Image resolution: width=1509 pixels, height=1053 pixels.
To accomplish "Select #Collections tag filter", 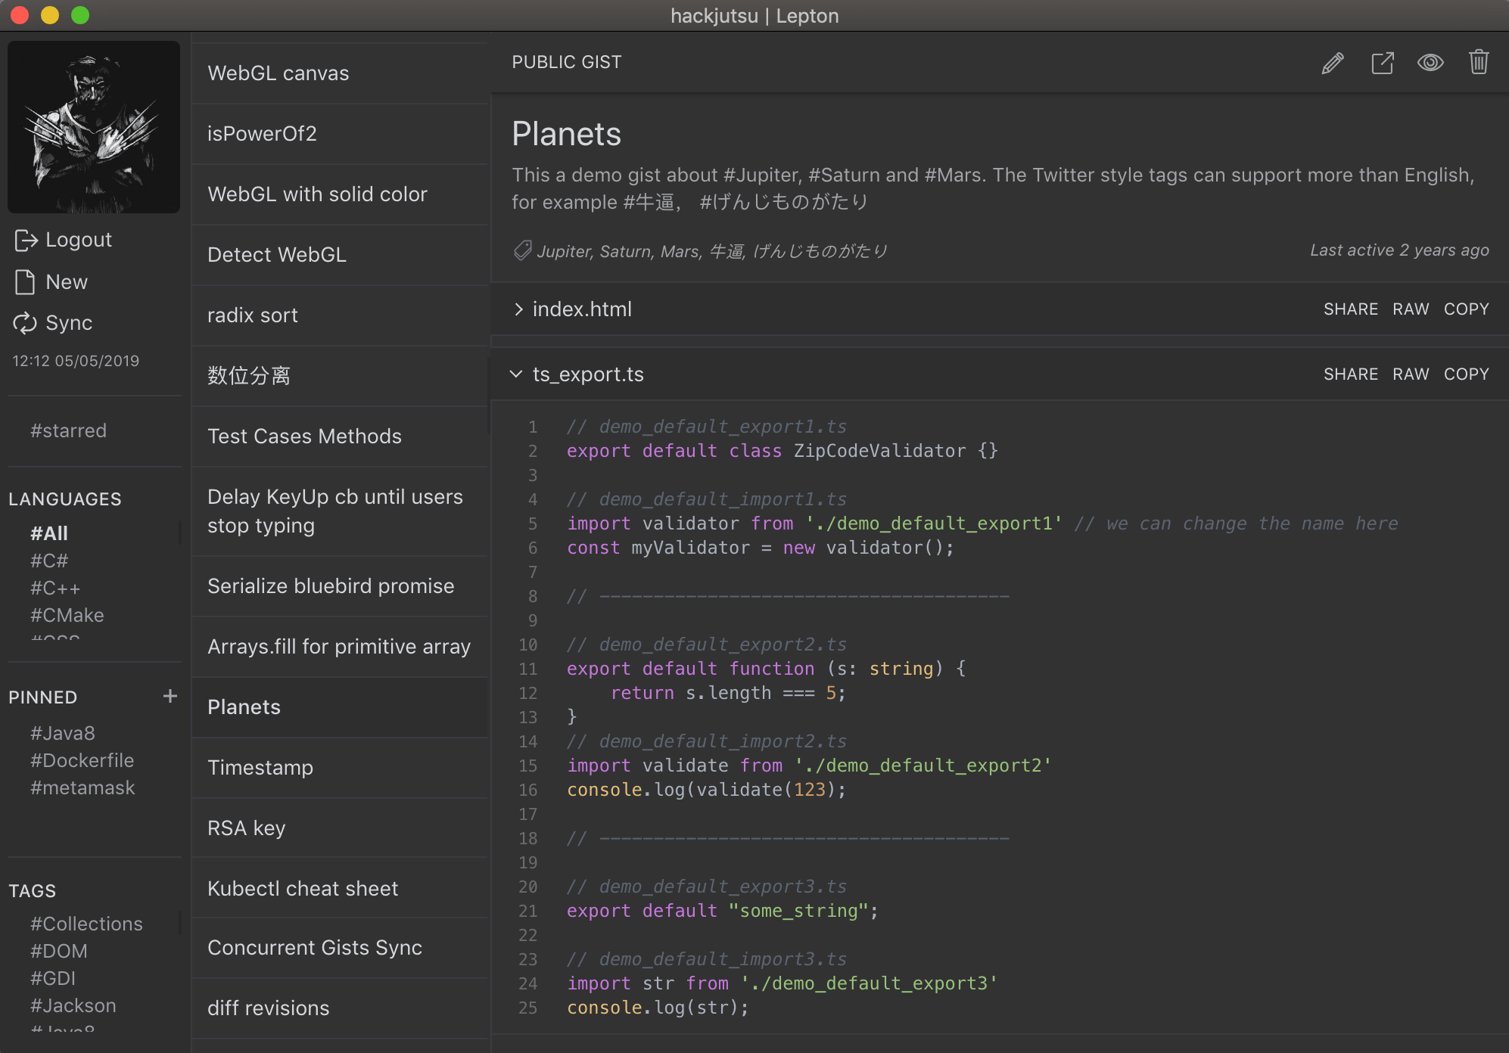I will (x=87, y=922).
